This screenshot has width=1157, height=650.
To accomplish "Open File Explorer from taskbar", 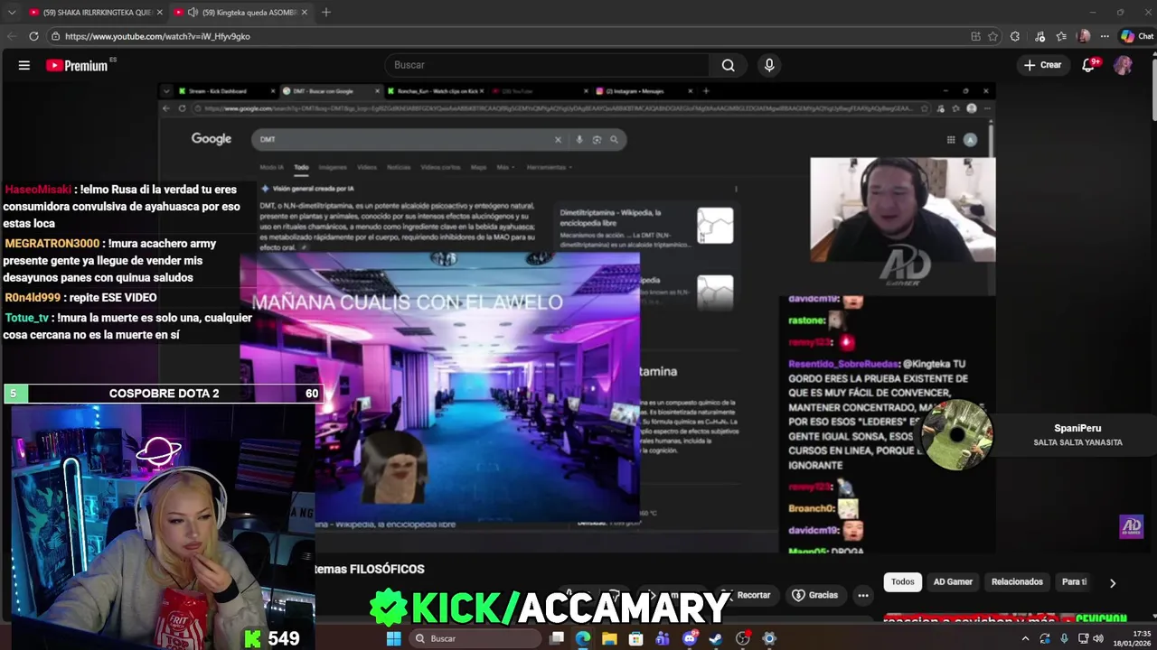I will 609,638.
